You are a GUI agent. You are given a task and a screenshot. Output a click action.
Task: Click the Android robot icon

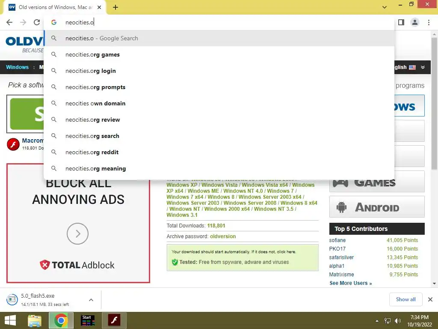[341, 207]
